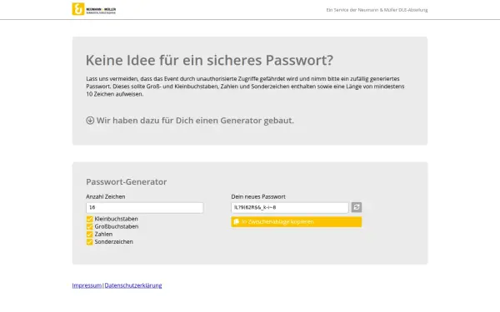The width and height of the screenshot is (500, 312).
Task: Click the 'Großbuchstaben' label text
Action: tap(117, 226)
